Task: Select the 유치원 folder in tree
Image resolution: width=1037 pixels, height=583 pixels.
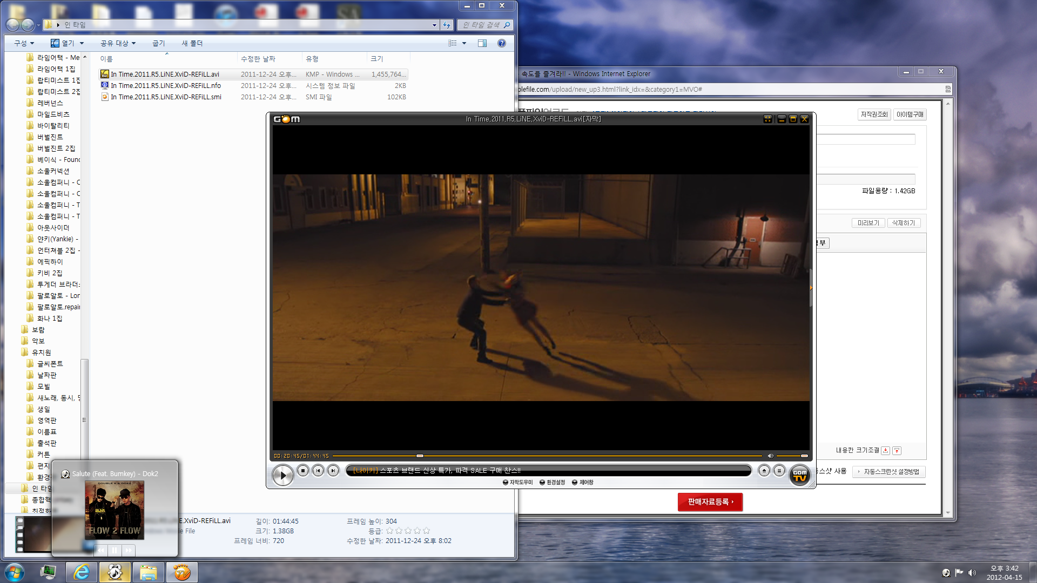Action: coord(41,352)
